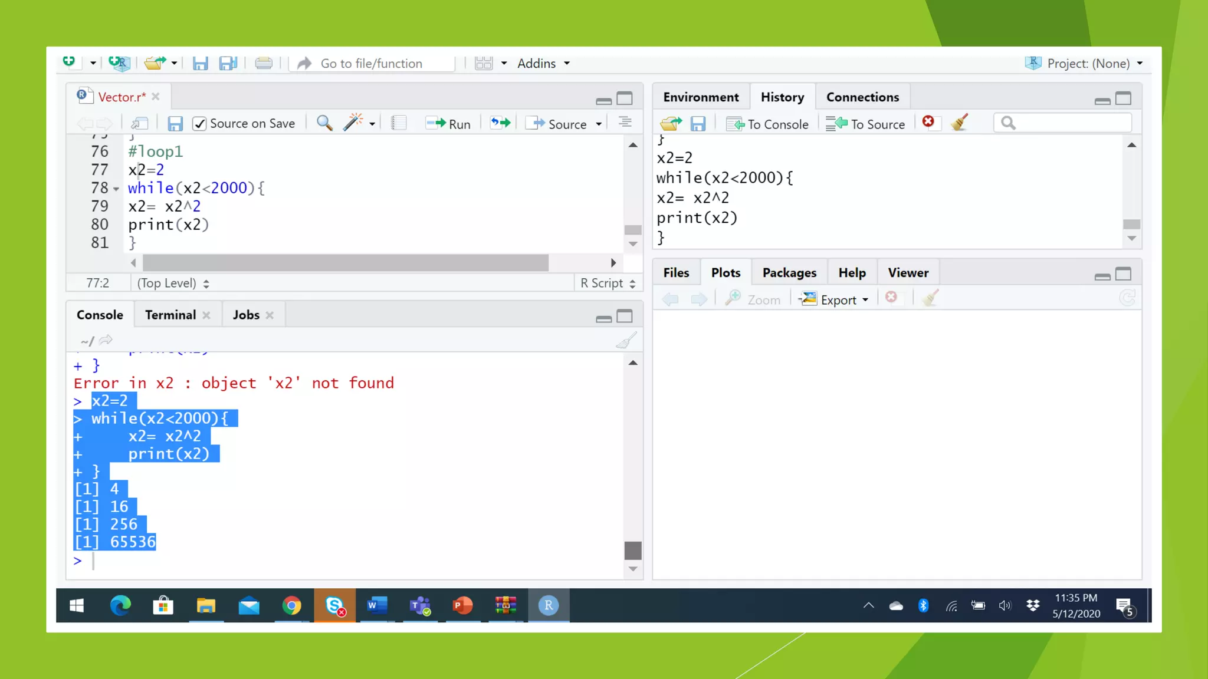
Task: Create a new R project icon
Action: (x=119, y=62)
